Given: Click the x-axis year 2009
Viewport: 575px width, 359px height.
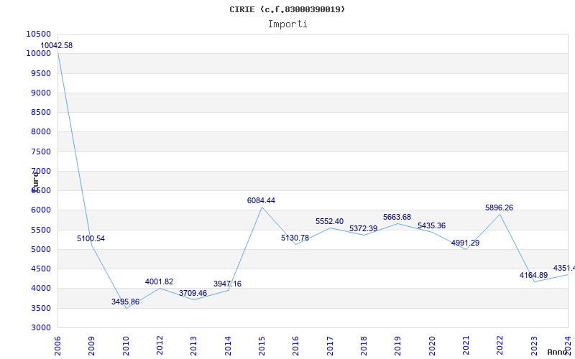Looking at the screenshot, I should point(92,346).
